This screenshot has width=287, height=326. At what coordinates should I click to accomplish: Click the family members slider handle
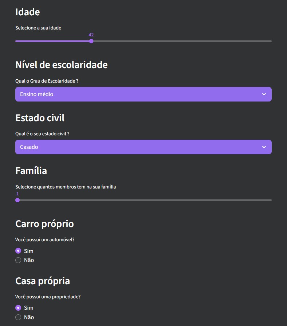[x=17, y=200]
